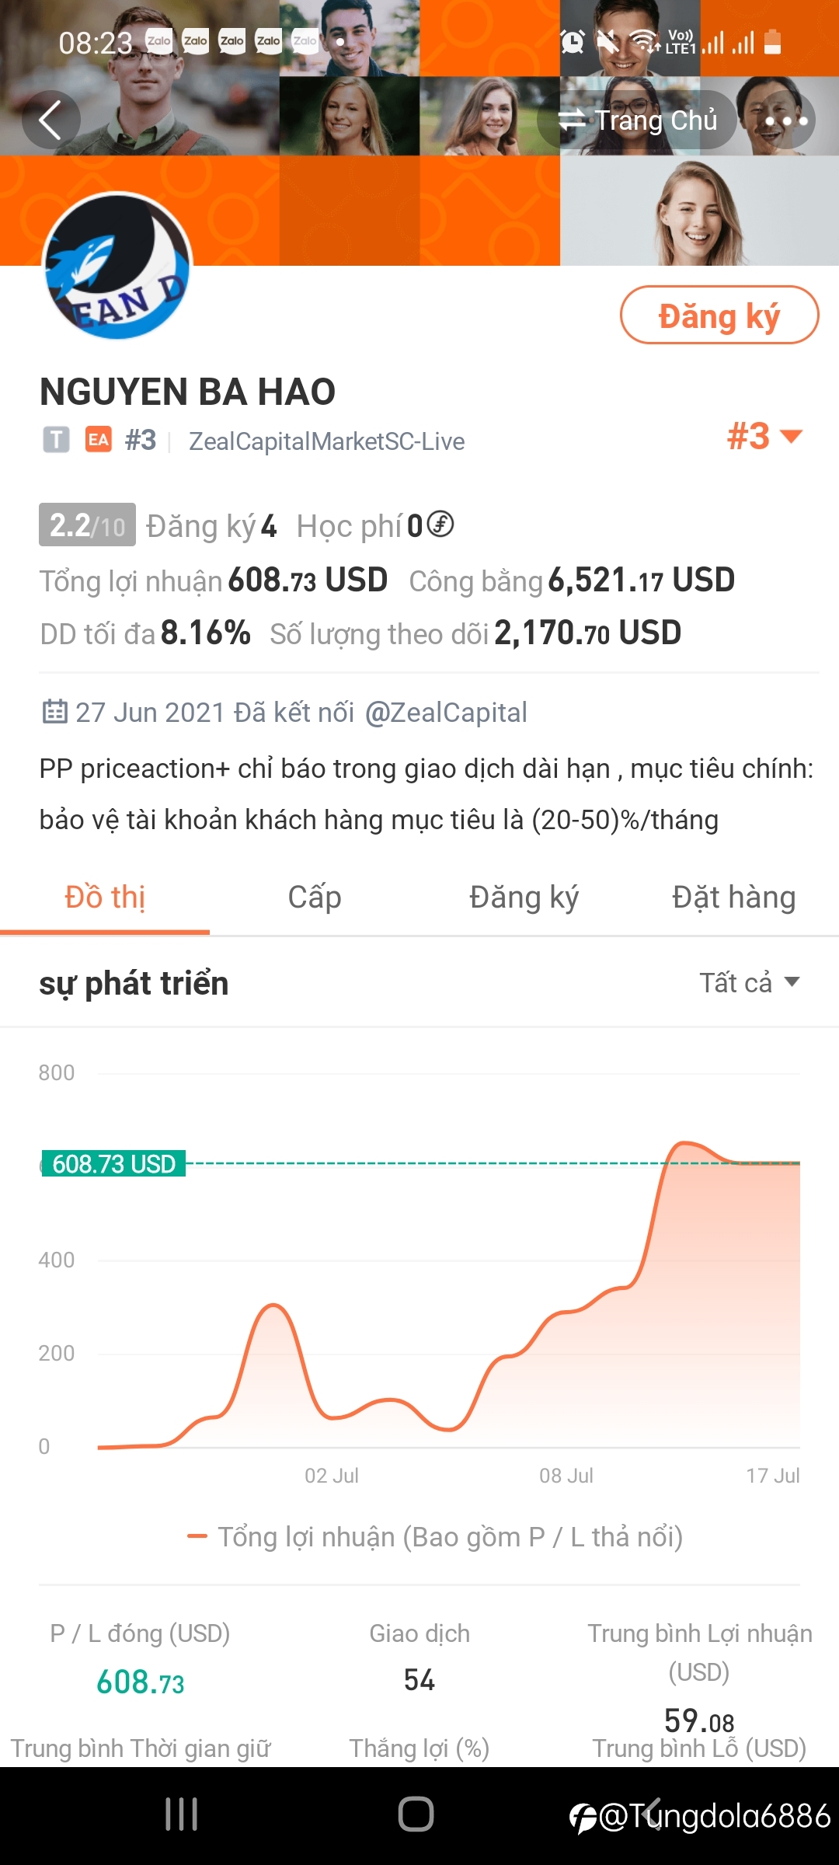This screenshot has height=1865, width=839.
Task: Tap the Trang Chủ switch button
Action: point(637,120)
